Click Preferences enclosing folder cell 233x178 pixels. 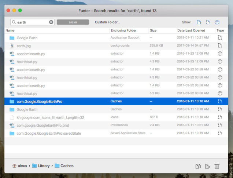(x=119, y=125)
